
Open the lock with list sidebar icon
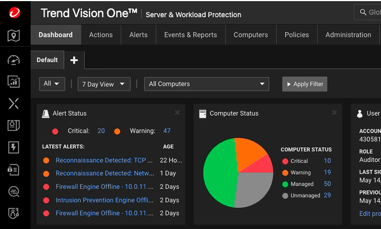point(14,170)
